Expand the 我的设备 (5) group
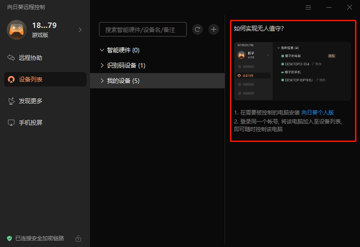This screenshot has height=247, width=360. [x=101, y=81]
